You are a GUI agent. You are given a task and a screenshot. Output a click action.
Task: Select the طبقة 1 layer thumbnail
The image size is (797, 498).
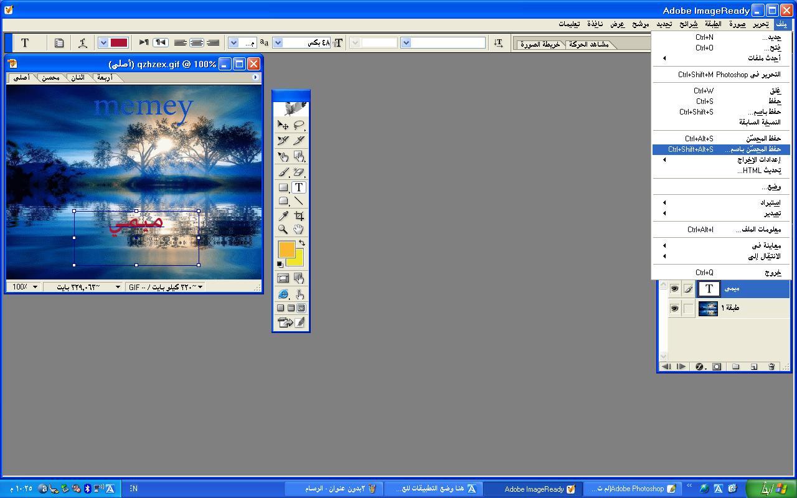click(x=708, y=308)
